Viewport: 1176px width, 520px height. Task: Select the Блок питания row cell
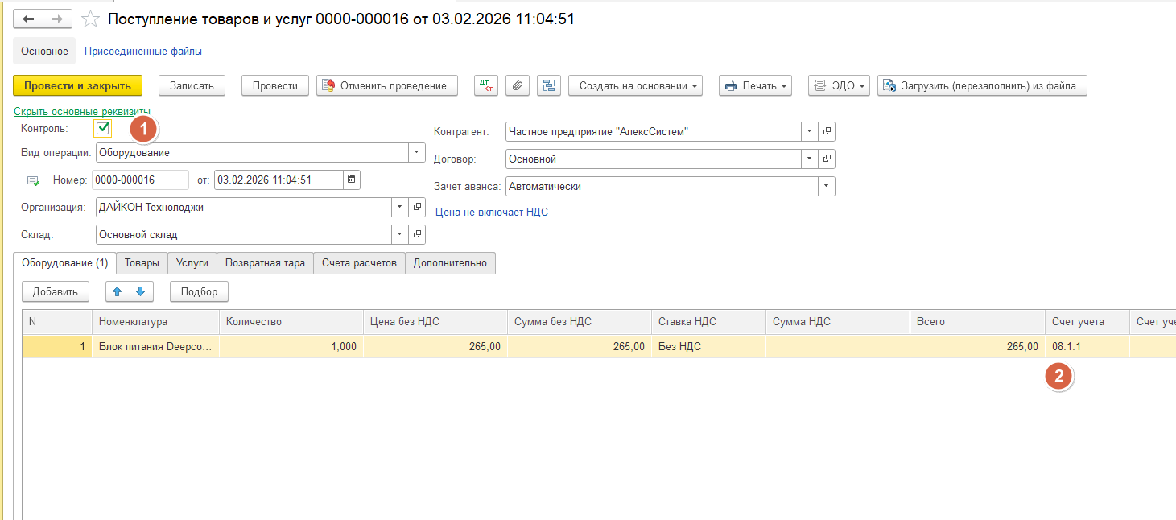155,346
